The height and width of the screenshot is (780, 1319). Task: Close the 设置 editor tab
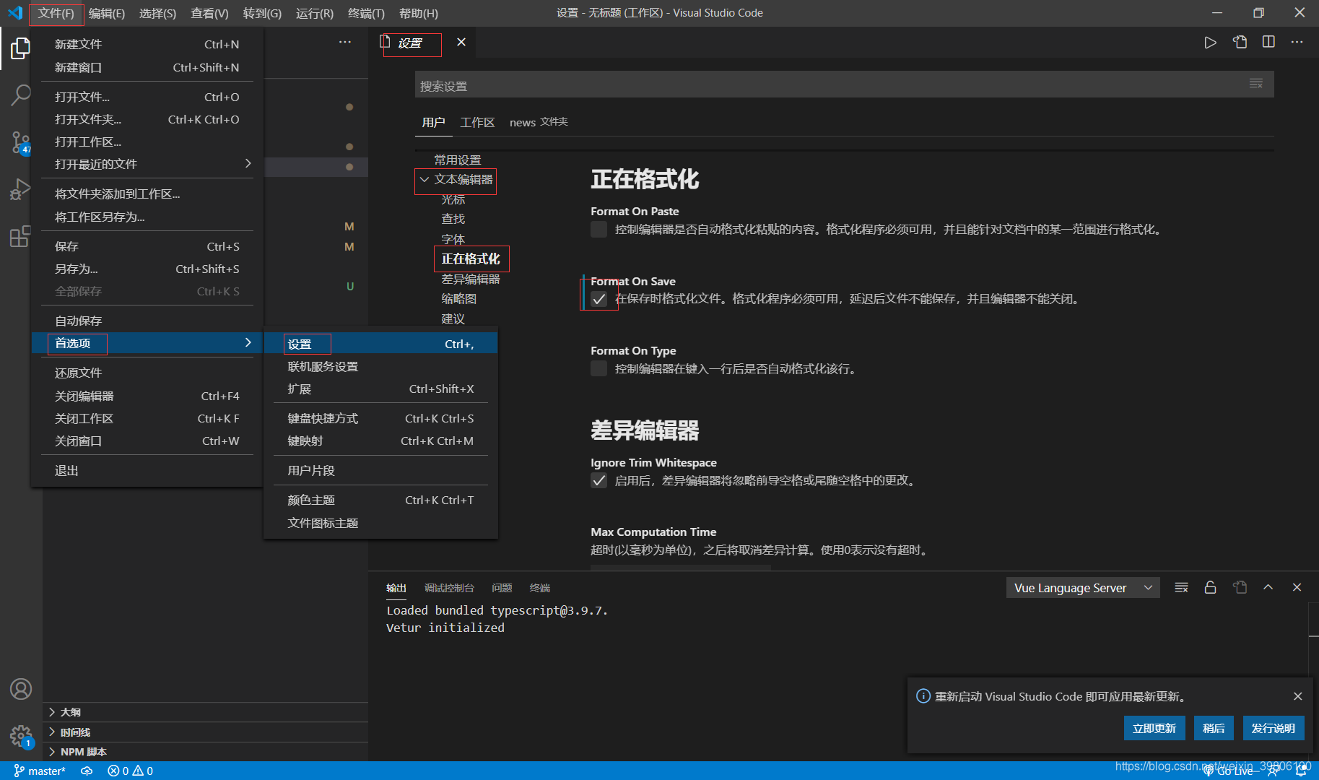[x=461, y=43]
